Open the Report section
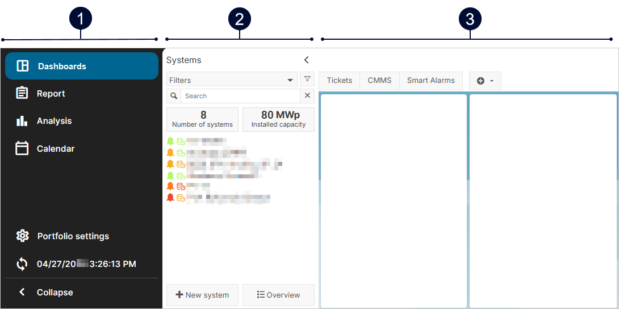Viewport: 619px width, 309px height. [x=51, y=94]
